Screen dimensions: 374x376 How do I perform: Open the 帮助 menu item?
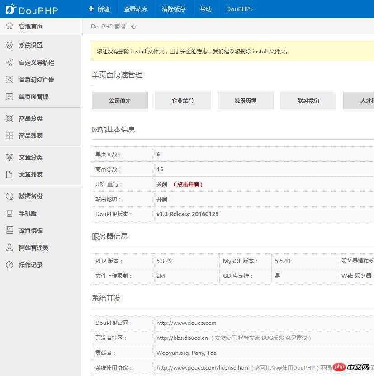click(206, 9)
